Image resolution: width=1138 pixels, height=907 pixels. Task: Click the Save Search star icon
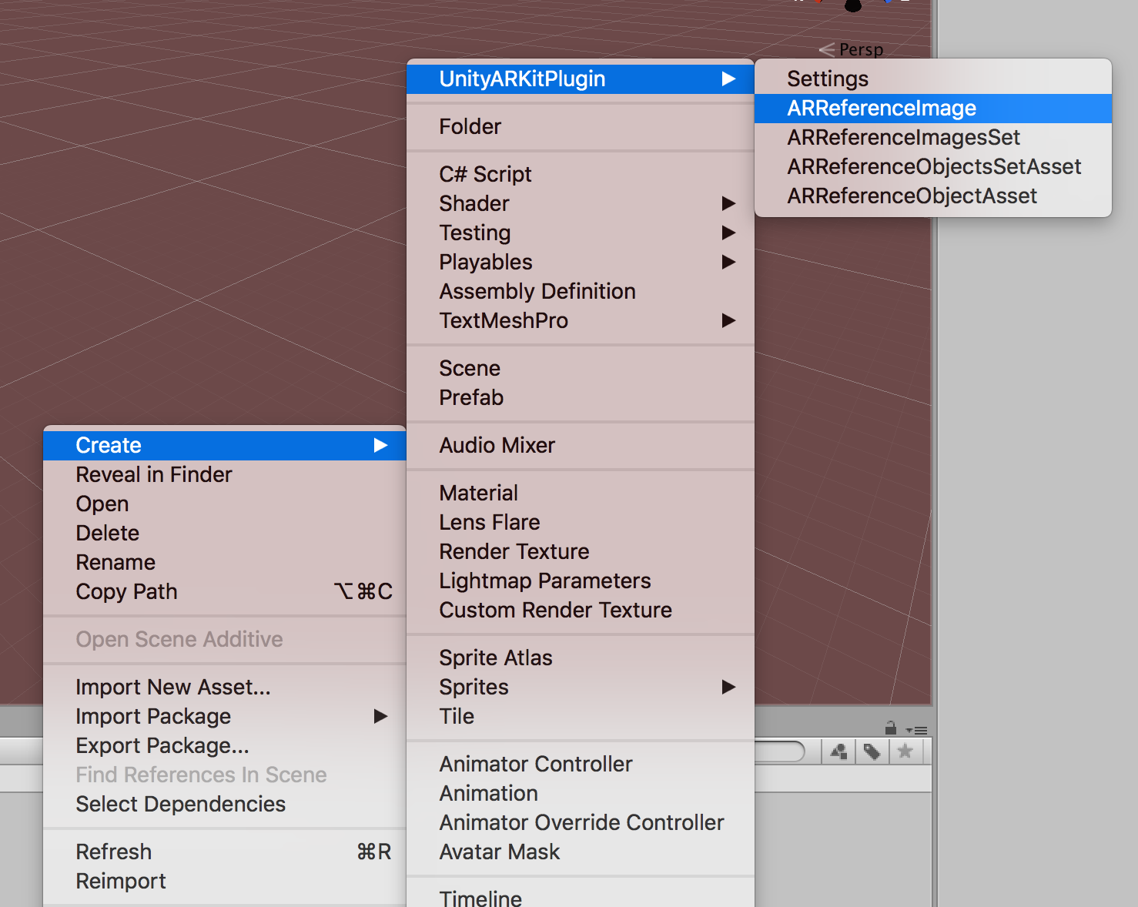point(905,751)
